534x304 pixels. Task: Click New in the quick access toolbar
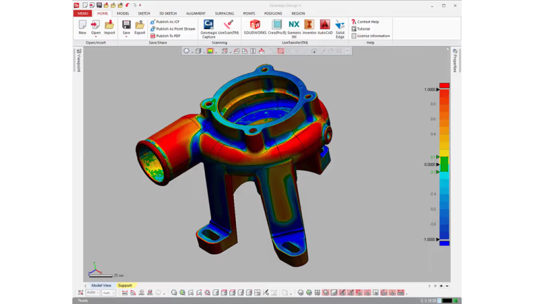tap(85, 5)
